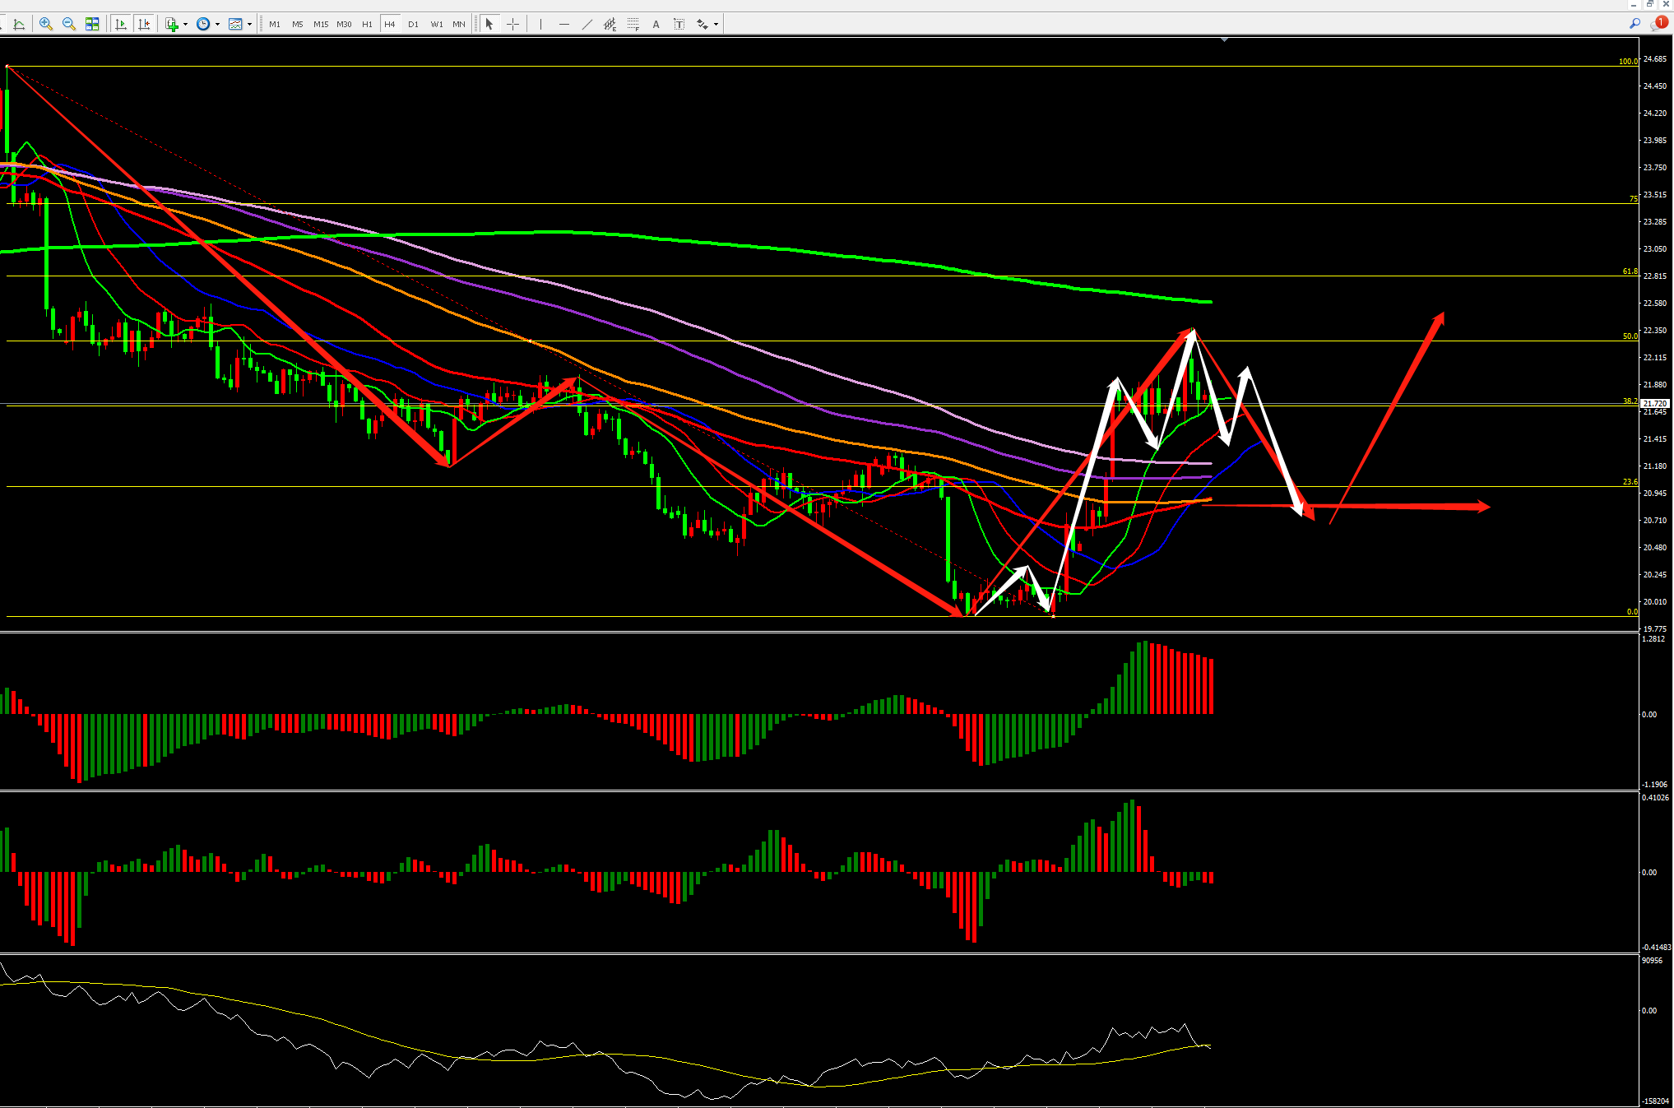Image resolution: width=1674 pixels, height=1108 pixels.
Task: Select the text label tool
Action: click(679, 24)
